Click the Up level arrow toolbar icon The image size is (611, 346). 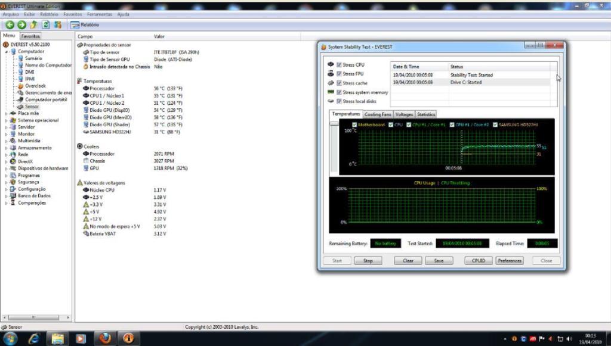(33, 25)
